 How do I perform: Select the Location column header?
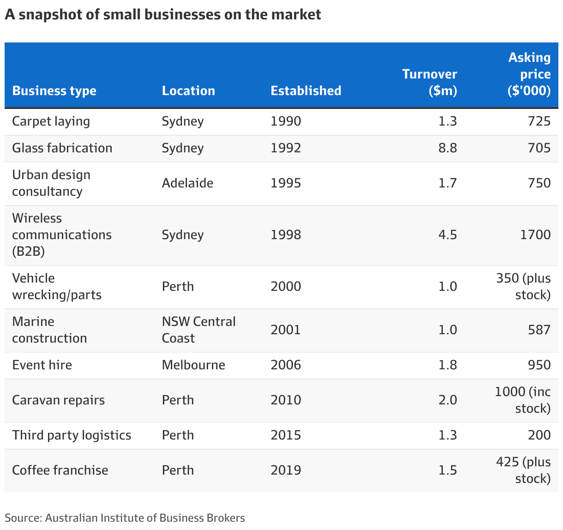pos(188,90)
